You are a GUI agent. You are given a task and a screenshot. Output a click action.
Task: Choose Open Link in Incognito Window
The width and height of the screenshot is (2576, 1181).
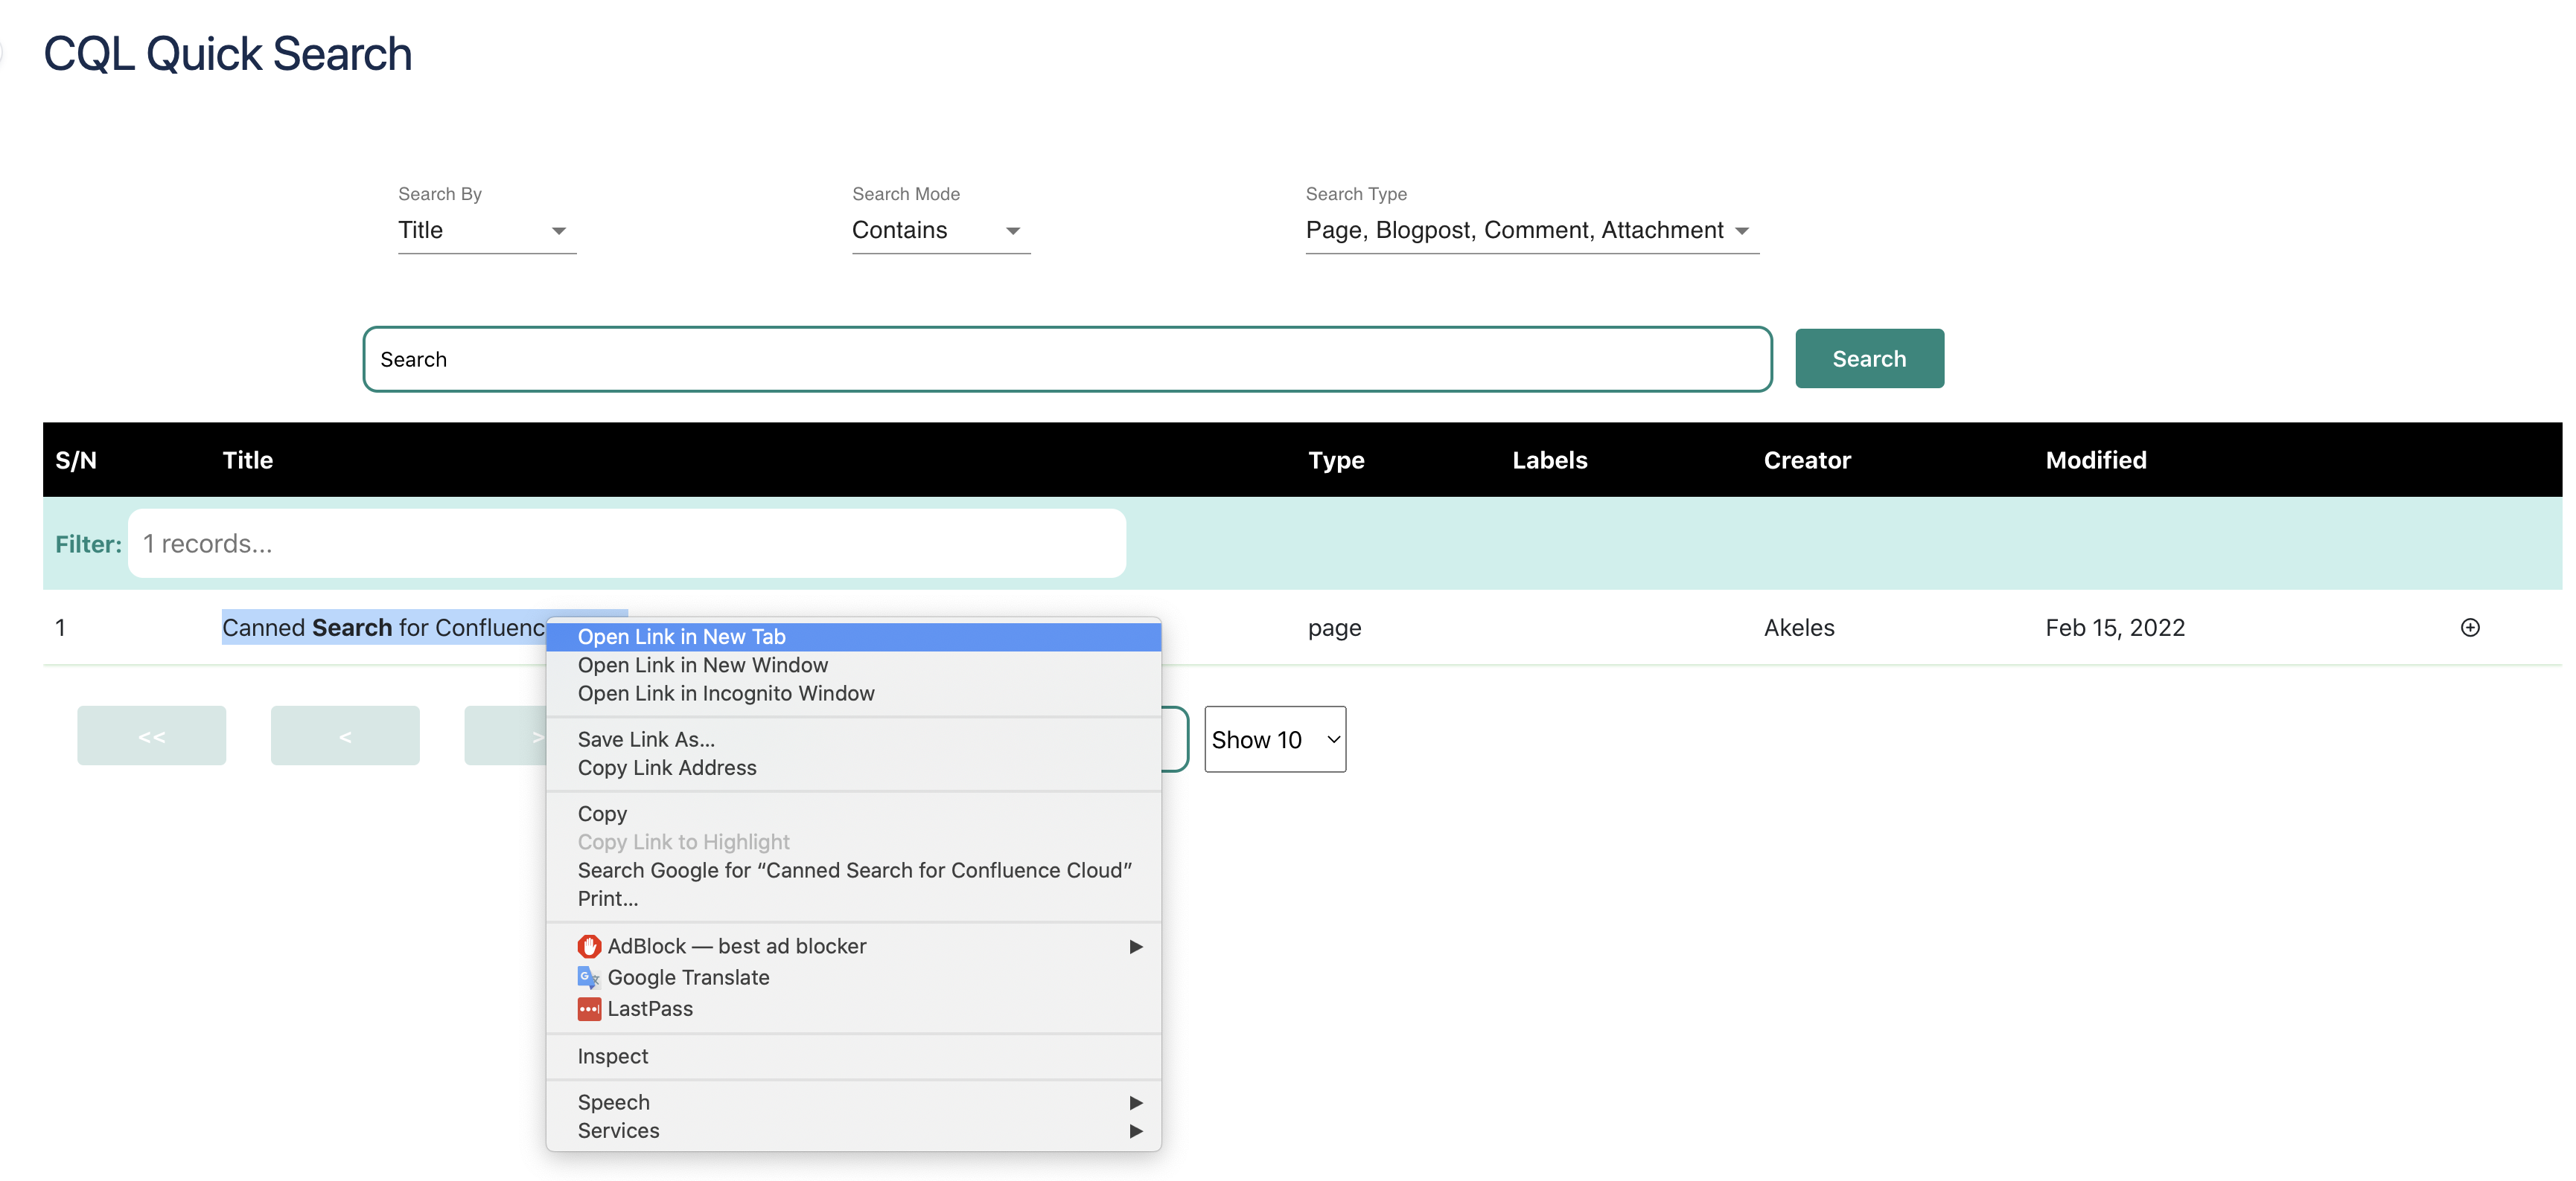[725, 693]
